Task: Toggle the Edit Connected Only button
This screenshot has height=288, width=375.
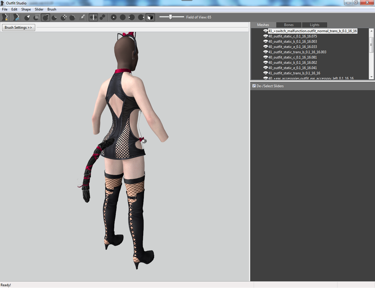Action: tap(103, 17)
